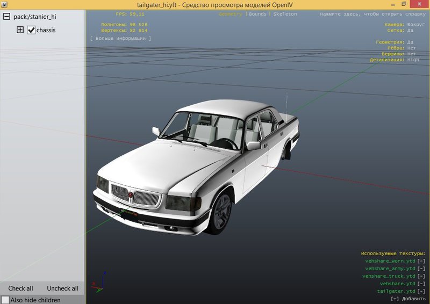
Task: Remove vehshare_army.ytd texture with its [-]
Action: [421, 269]
